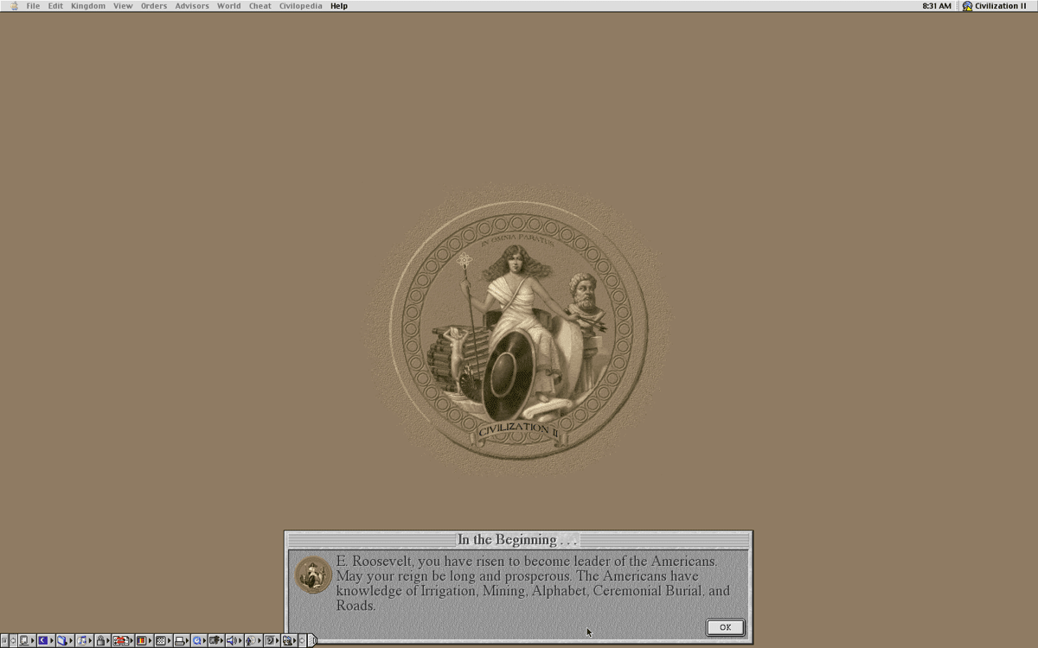Open the Keychain padlock module
This screenshot has height=648, width=1038.
coord(102,640)
